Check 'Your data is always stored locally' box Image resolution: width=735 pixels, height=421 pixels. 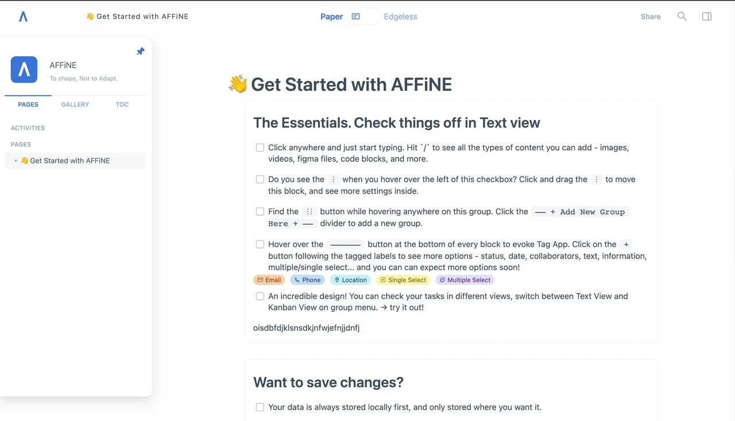click(260, 407)
